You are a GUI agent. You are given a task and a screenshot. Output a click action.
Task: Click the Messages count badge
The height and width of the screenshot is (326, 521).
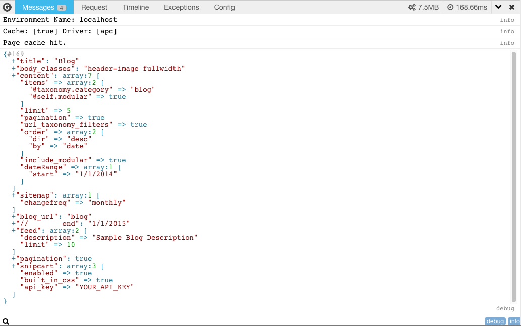[x=61, y=8]
